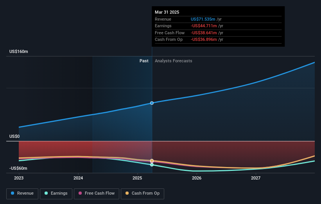The image size is (321, 204).
Task: Click the -US$44.711m earnings value
Action: coord(204,26)
